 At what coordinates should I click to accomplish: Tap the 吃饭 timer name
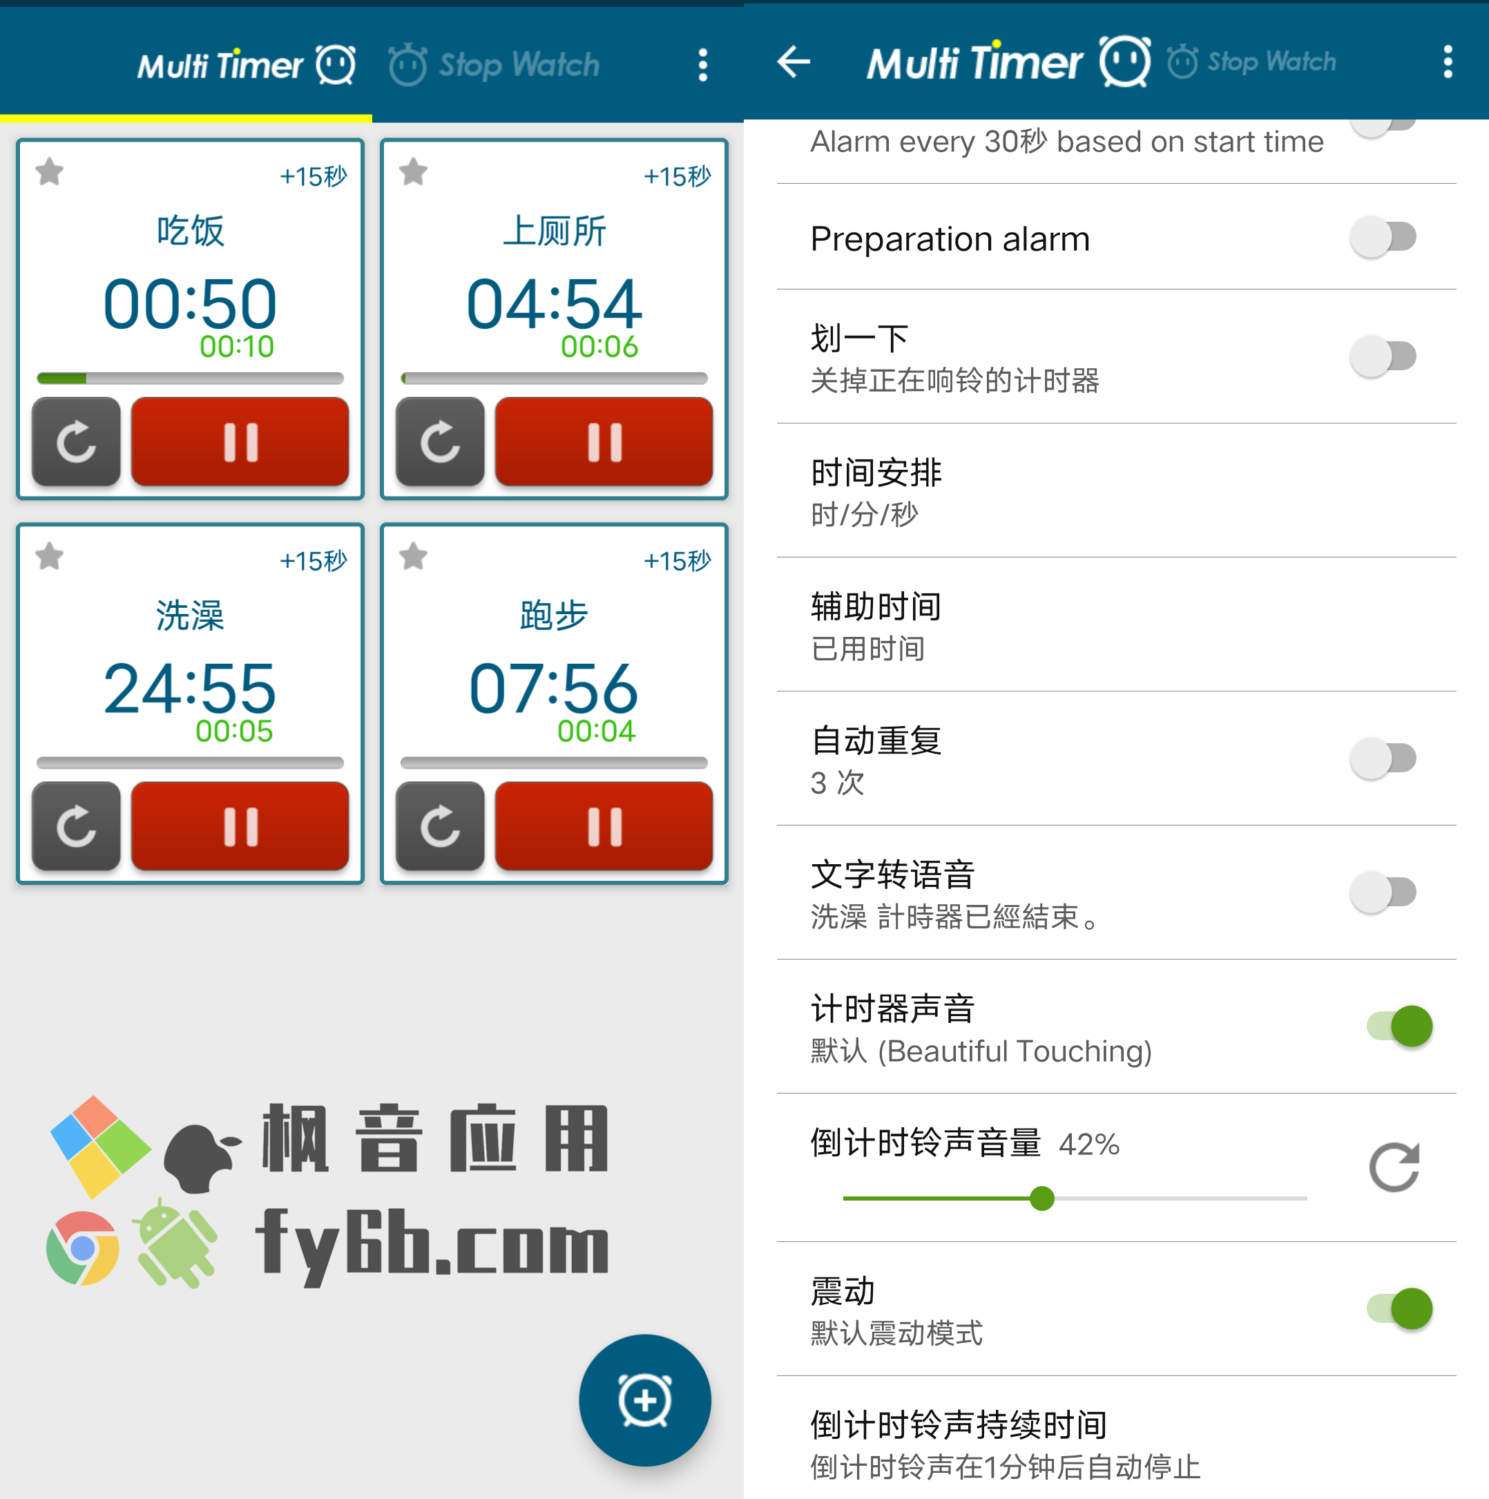coord(190,231)
